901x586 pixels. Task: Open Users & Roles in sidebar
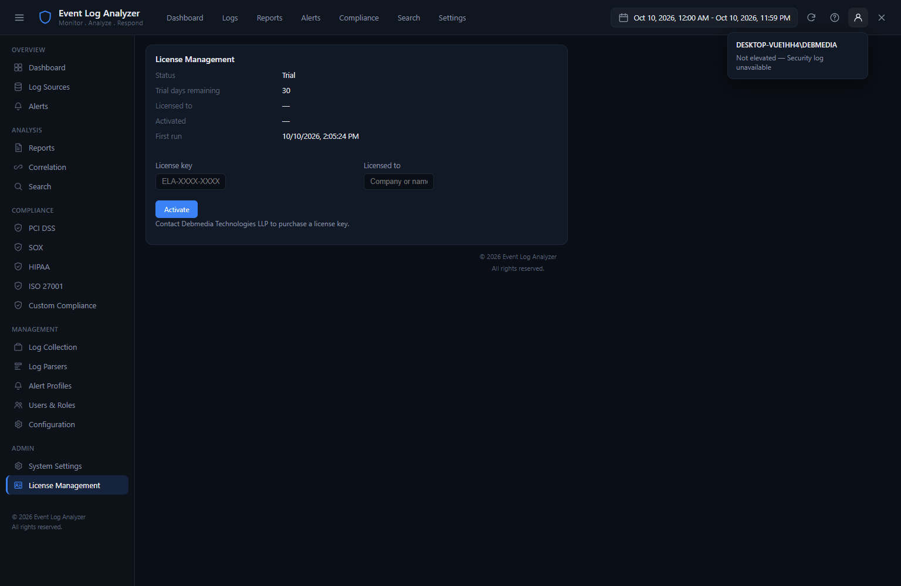click(x=67, y=405)
